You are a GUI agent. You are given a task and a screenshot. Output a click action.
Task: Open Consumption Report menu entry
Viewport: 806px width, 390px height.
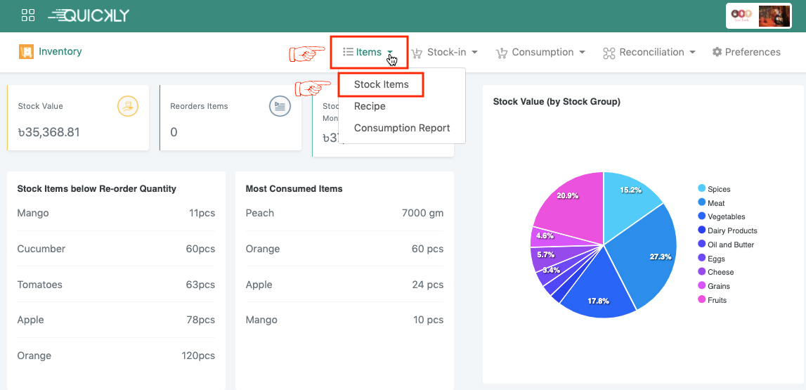(402, 128)
